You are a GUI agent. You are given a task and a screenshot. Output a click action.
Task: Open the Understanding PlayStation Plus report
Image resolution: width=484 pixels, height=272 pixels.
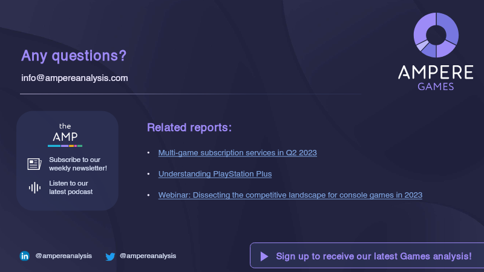[x=215, y=174]
